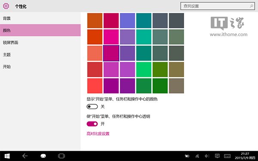Click the taskbar back arrow
258x161 pixels.
pyautogui.click(x=25, y=156)
